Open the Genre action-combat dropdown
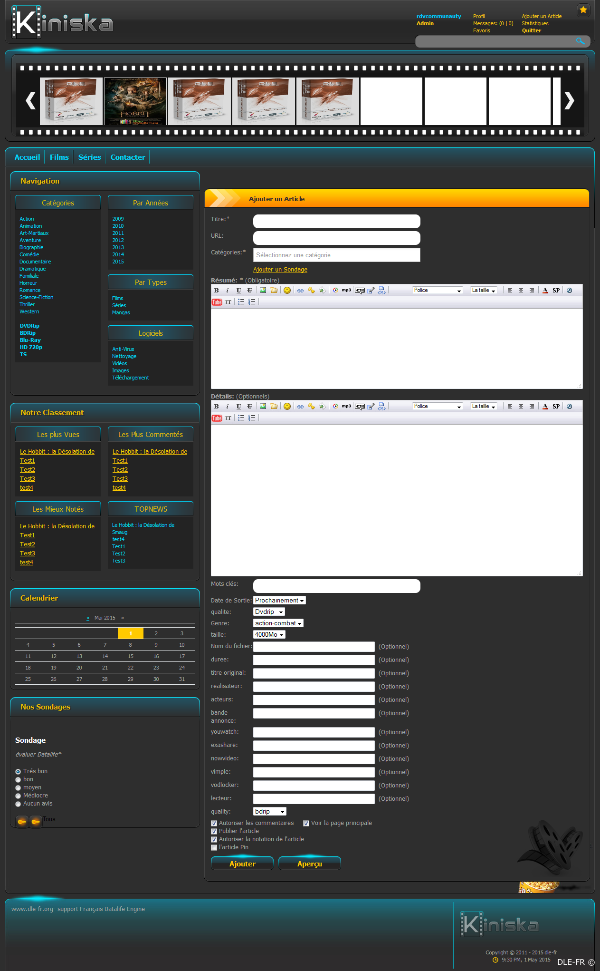 pyautogui.click(x=278, y=623)
